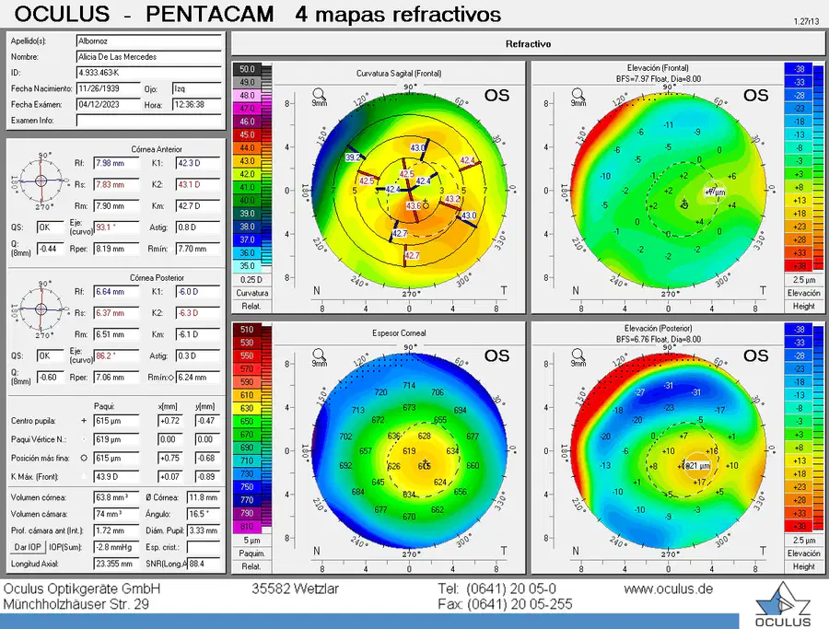Click the Apellido(s) field containing Albornoz

pyautogui.click(x=149, y=41)
